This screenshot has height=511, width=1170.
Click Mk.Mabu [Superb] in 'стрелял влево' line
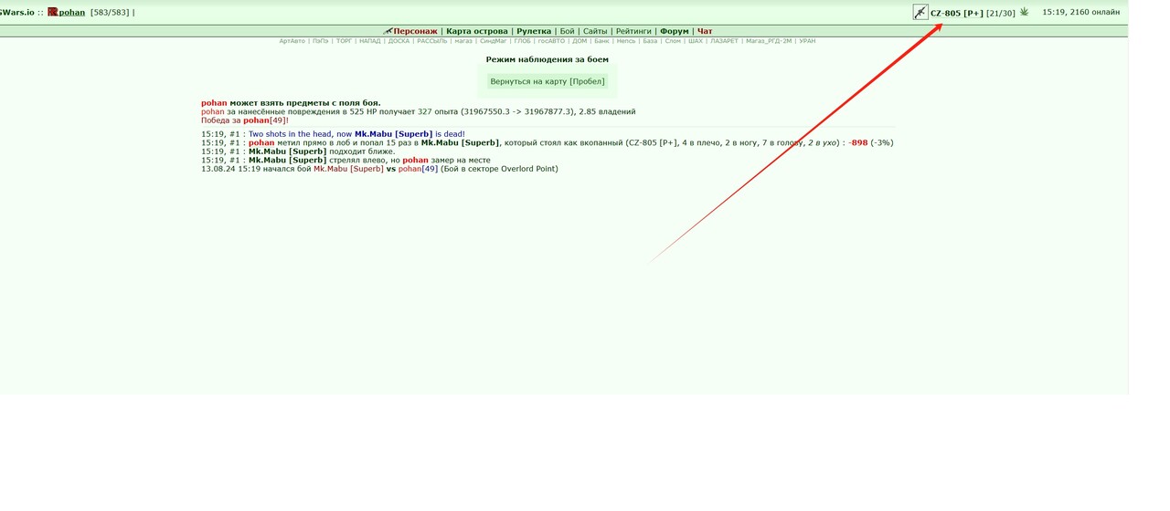coord(287,161)
